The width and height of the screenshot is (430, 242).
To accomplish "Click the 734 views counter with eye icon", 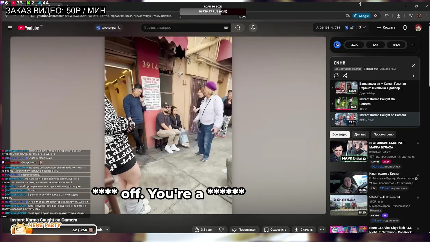I will tap(336, 28).
